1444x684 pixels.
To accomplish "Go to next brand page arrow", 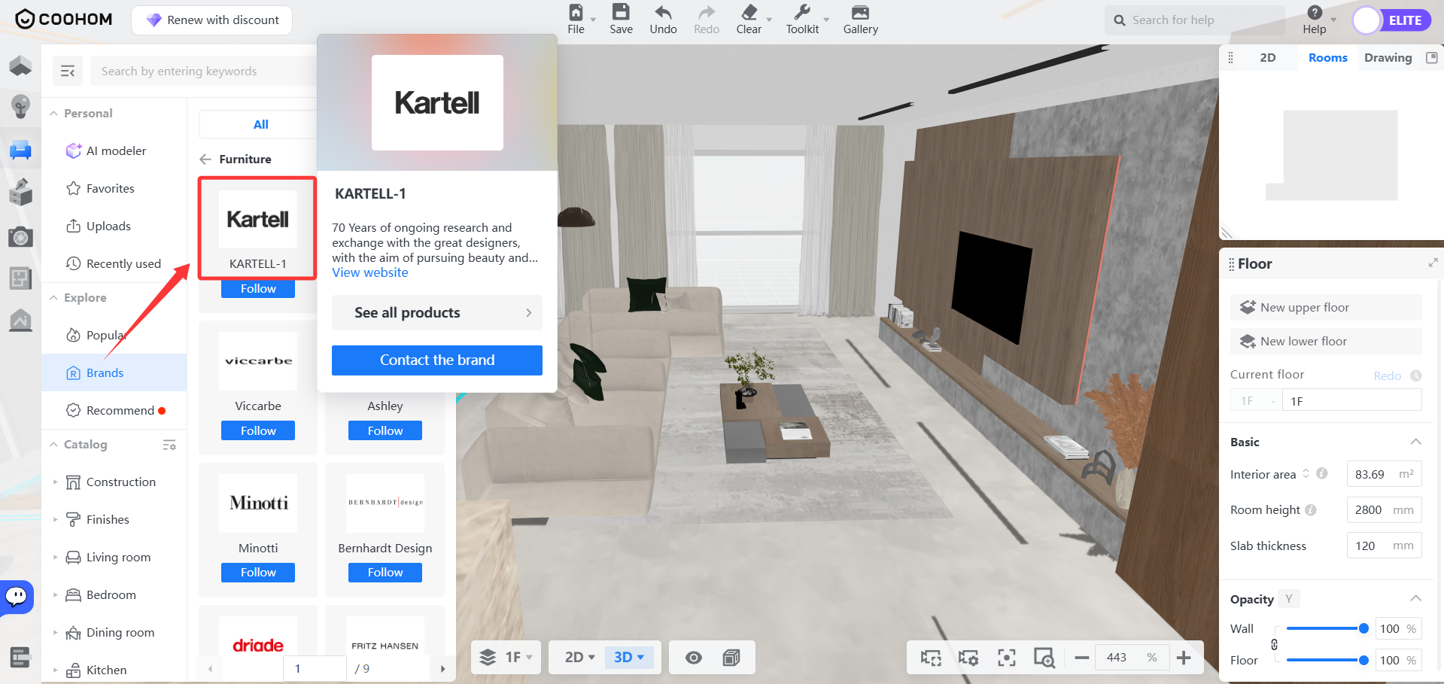I will pyautogui.click(x=442, y=668).
